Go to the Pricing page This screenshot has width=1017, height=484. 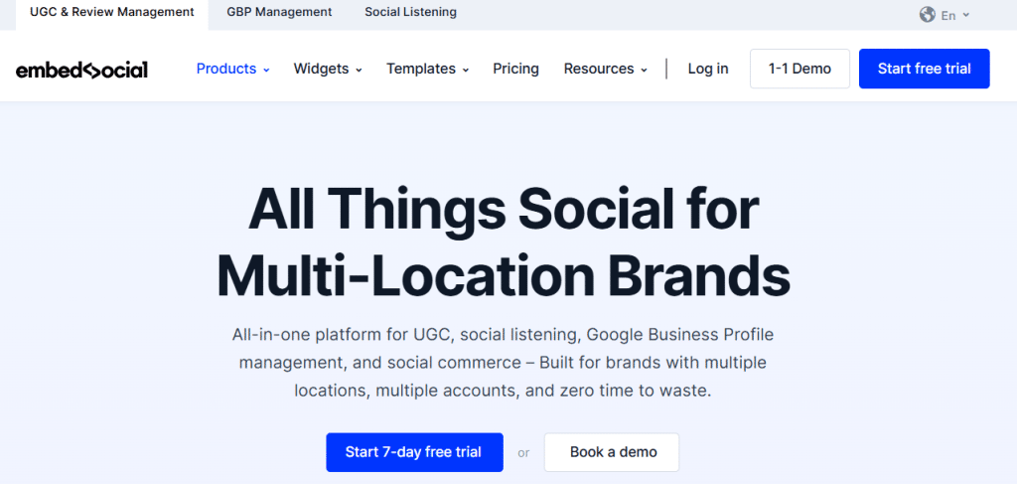tap(515, 69)
